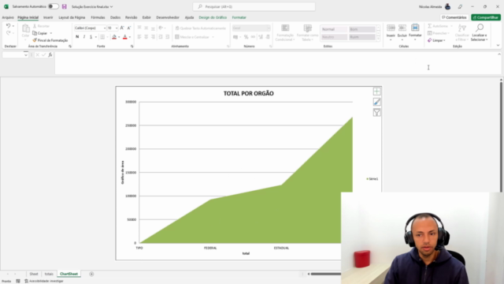The width and height of the screenshot is (504, 284).
Task: Click Quebrar Texto Automaticamente
Action: click(201, 28)
